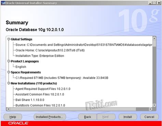Select the English language row
This screenshot has width=162, height=126.
[x=21, y=67]
